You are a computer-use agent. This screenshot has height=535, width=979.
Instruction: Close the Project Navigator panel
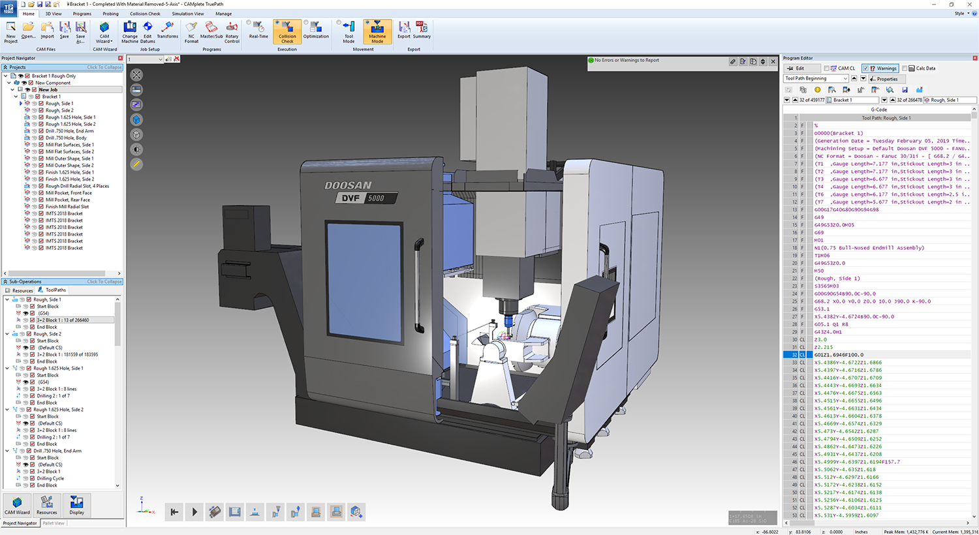(119, 58)
